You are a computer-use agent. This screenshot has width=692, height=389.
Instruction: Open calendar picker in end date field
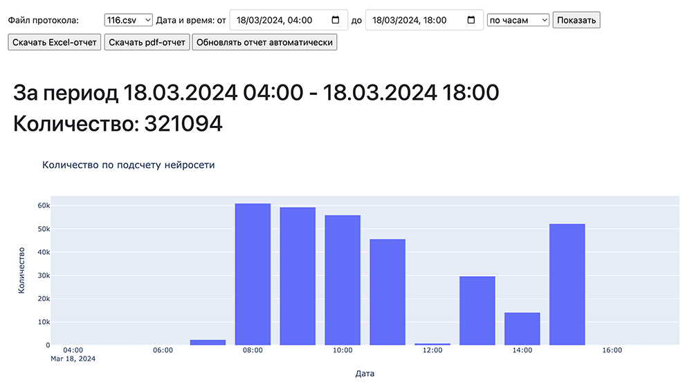point(471,20)
